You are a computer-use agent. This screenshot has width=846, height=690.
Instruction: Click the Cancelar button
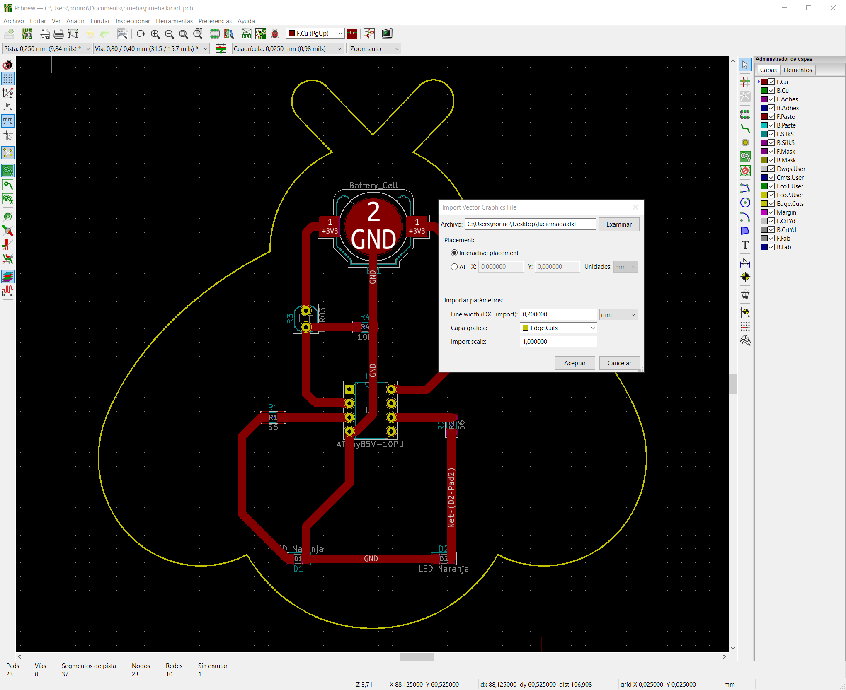pos(618,363)
